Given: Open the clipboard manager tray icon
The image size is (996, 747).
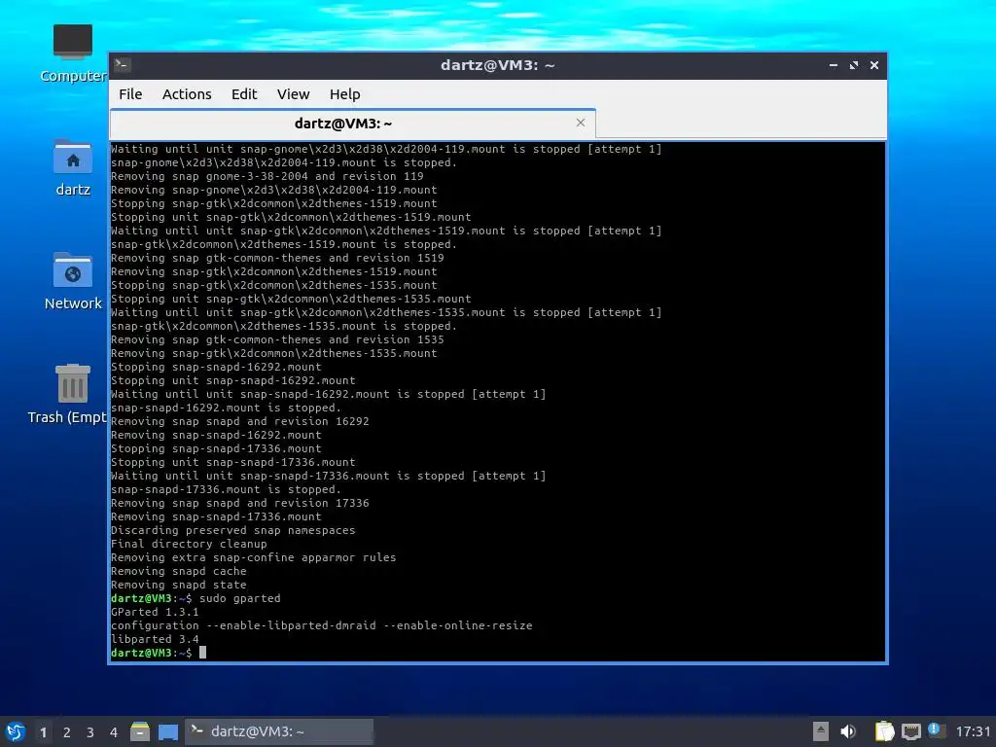Looking at the screenshot, I should click(884, 731).
